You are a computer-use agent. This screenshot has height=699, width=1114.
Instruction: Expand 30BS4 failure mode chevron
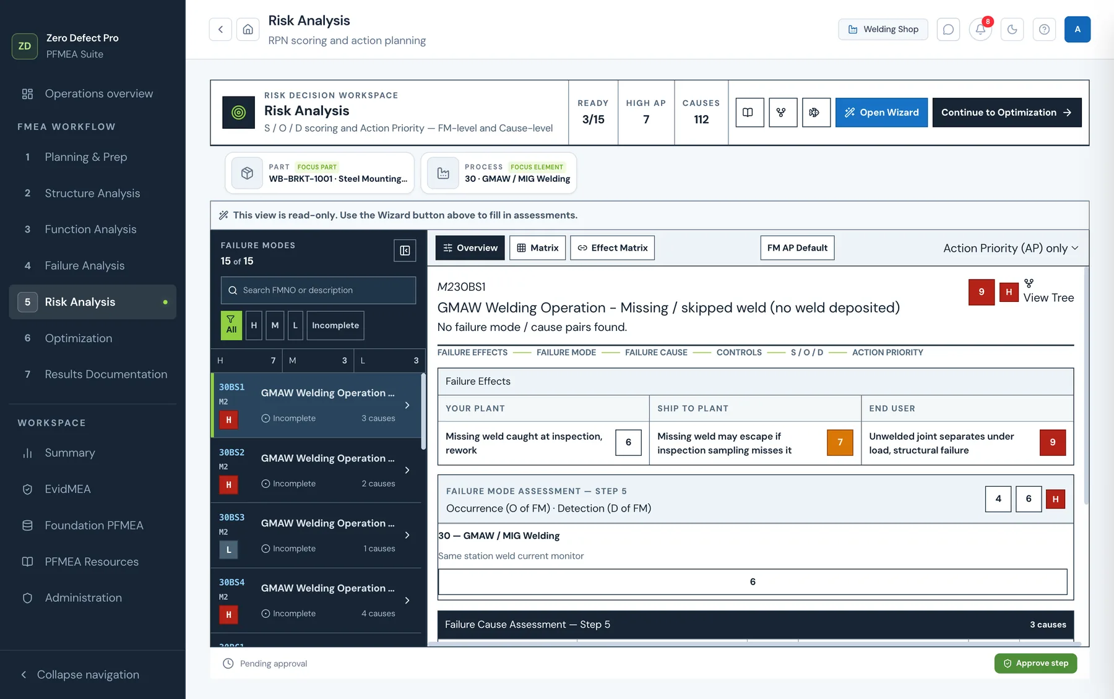407,601
